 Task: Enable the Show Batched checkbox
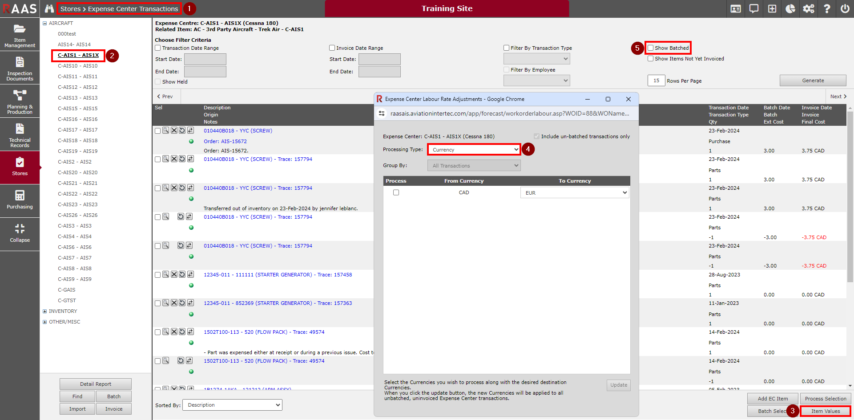651,48
